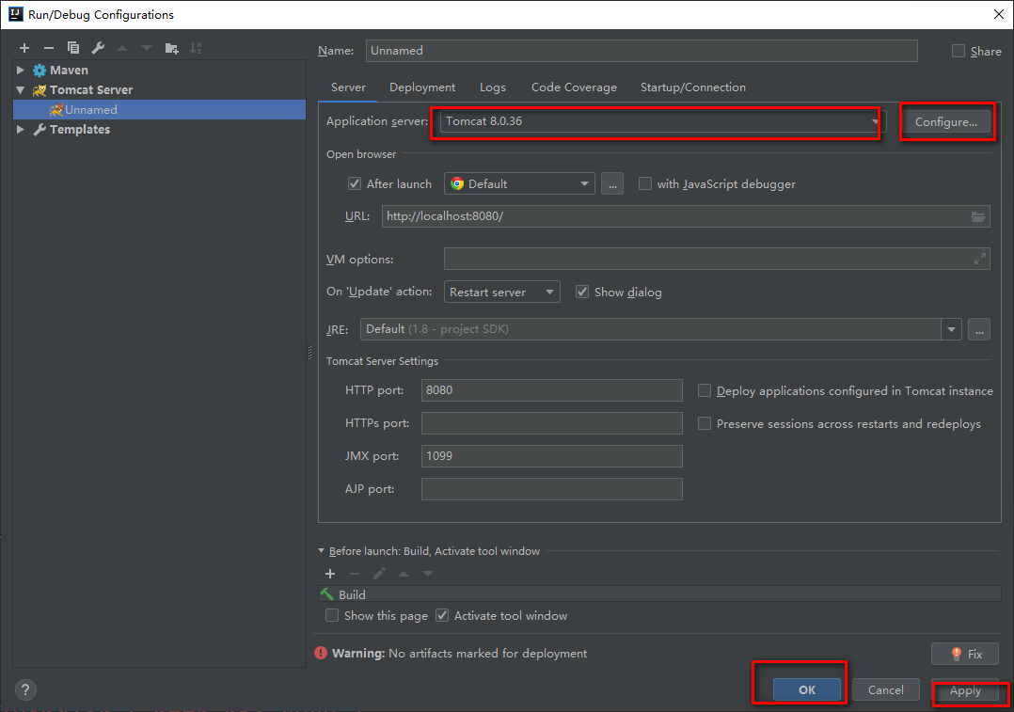Screen dimensions: 1014x712
Task: Edit before launch task pencil icon
Action: pos(379,574)
